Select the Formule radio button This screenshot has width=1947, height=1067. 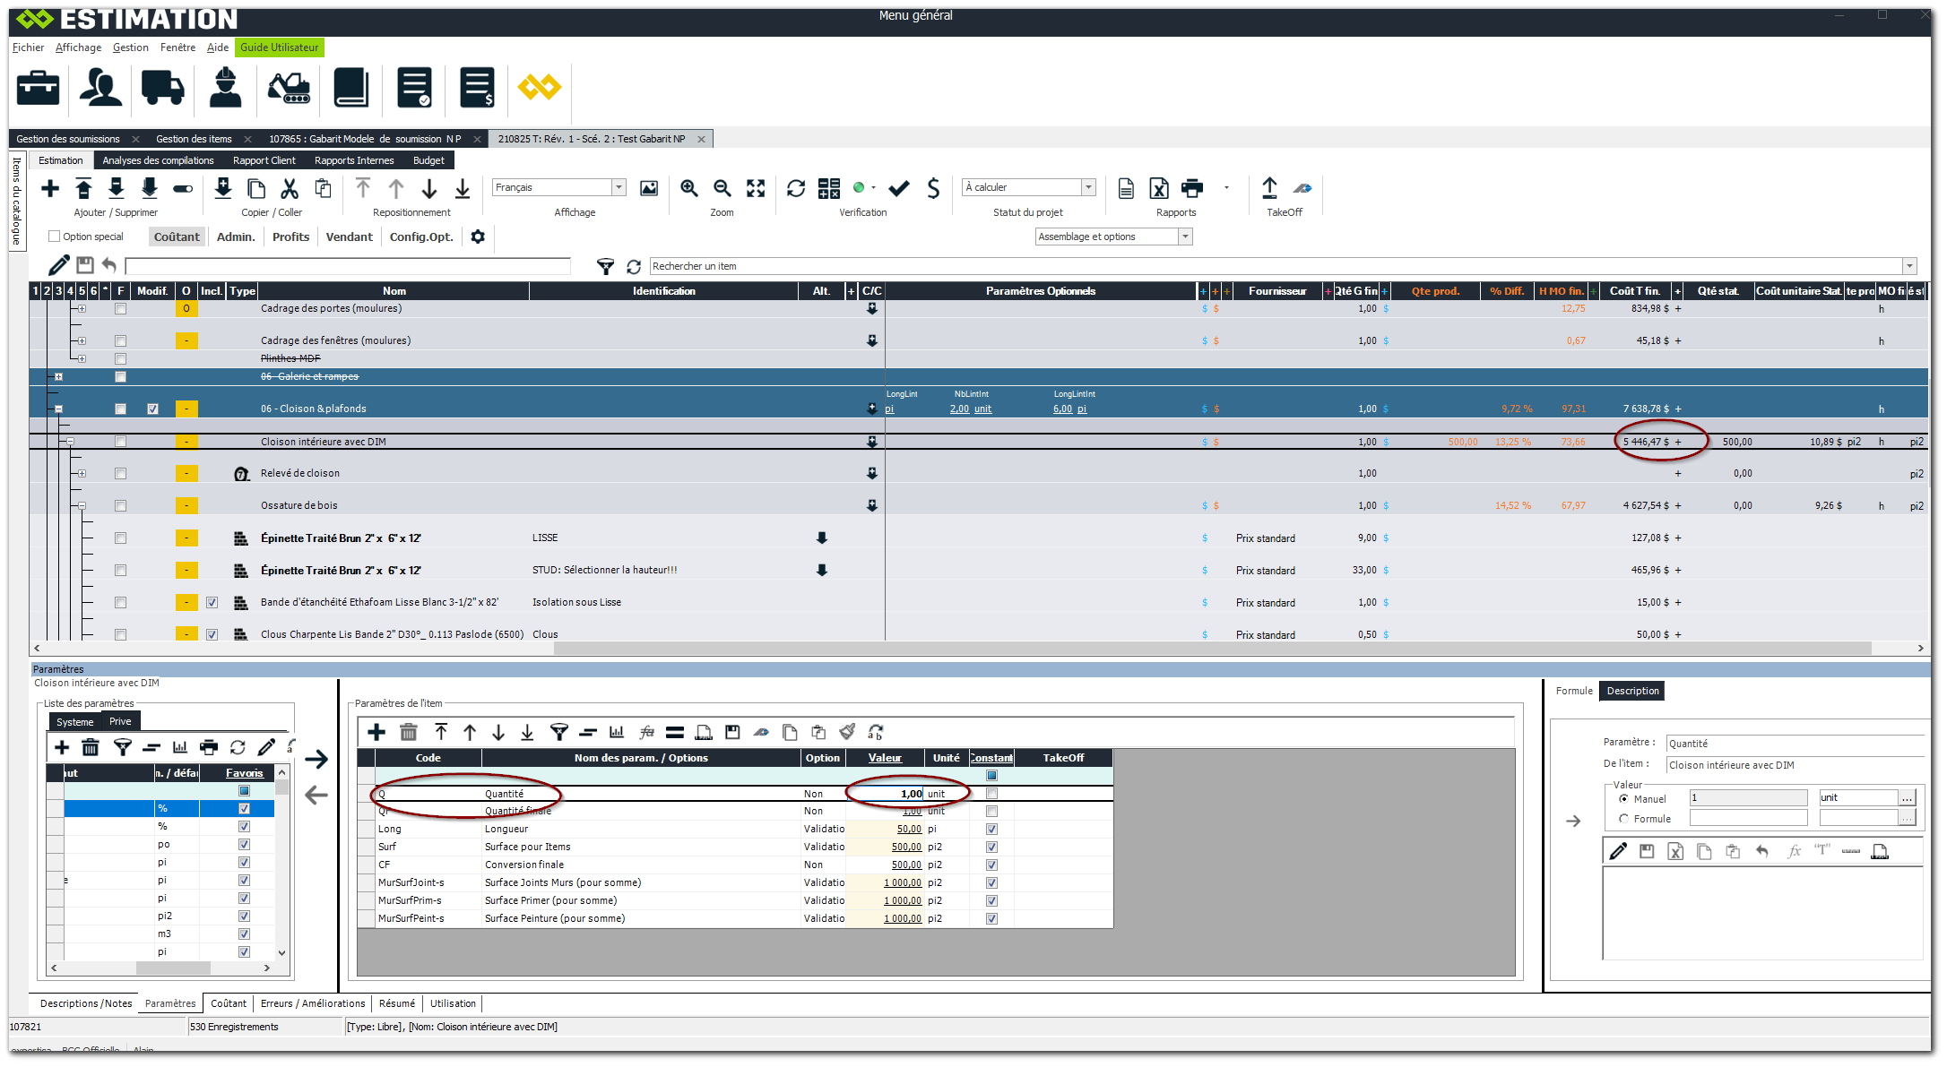coord(1623,819)
